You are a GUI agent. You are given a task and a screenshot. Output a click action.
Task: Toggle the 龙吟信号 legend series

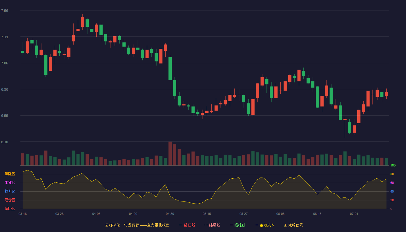point(293,225)
